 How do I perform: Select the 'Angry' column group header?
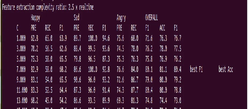pos(121,18)
